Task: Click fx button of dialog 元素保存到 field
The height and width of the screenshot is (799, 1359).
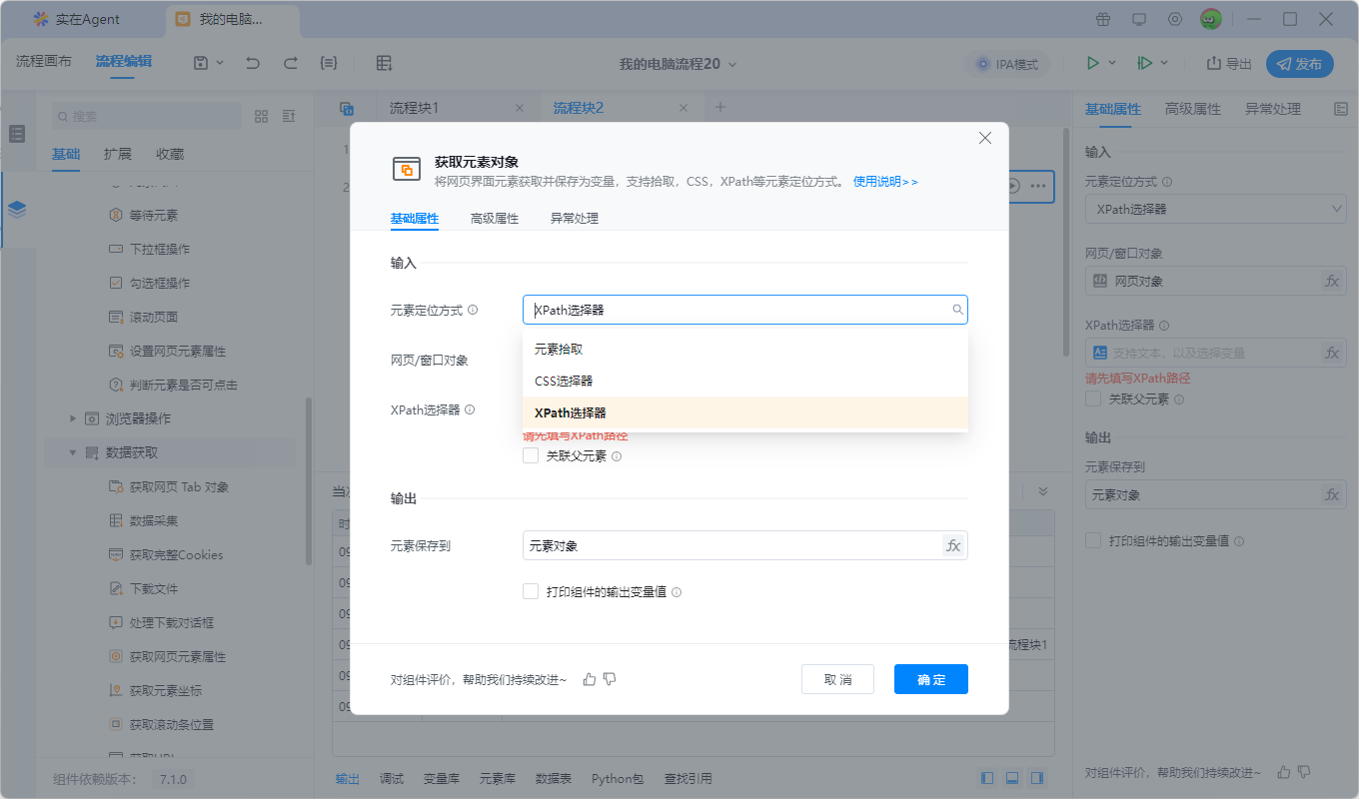Action: pos(953,545)
